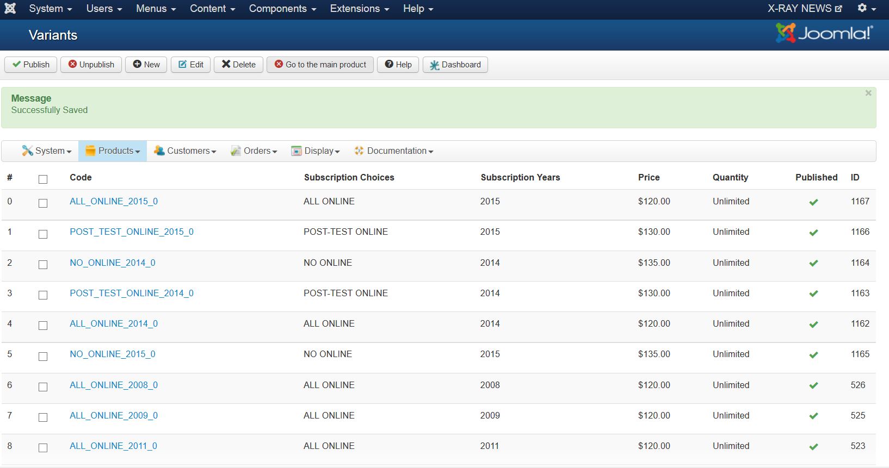889x468 pixels.
Task: Open the Dashboard button
Action: pyautogui.click(x=455, y=65)
